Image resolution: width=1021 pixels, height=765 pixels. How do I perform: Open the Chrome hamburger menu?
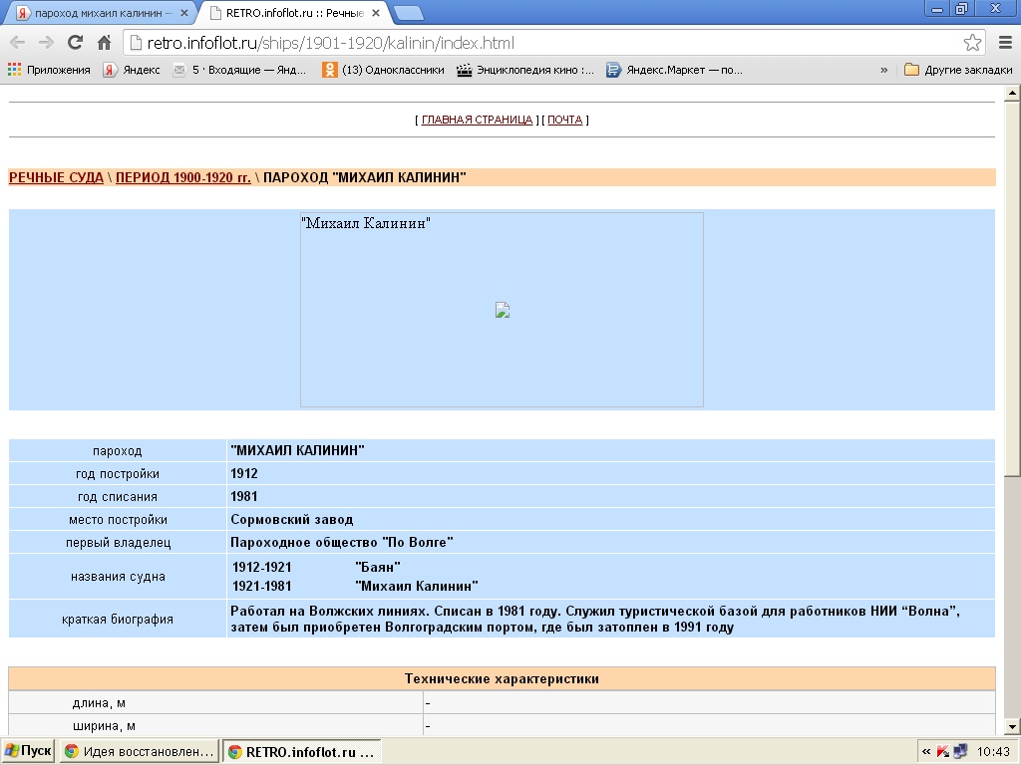(x=1005, y=43)
